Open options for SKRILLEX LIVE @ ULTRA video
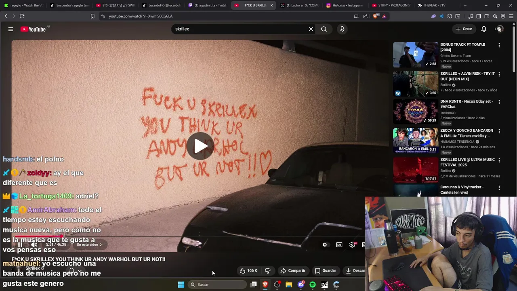The image size is (517, 291). coord(499,160)
